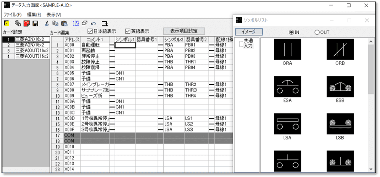Open the ファイル(F) menu

pos(12,14)
